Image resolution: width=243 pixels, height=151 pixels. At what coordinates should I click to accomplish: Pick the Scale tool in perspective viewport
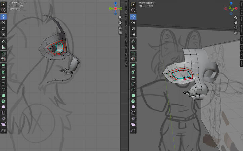coord(133,29)
